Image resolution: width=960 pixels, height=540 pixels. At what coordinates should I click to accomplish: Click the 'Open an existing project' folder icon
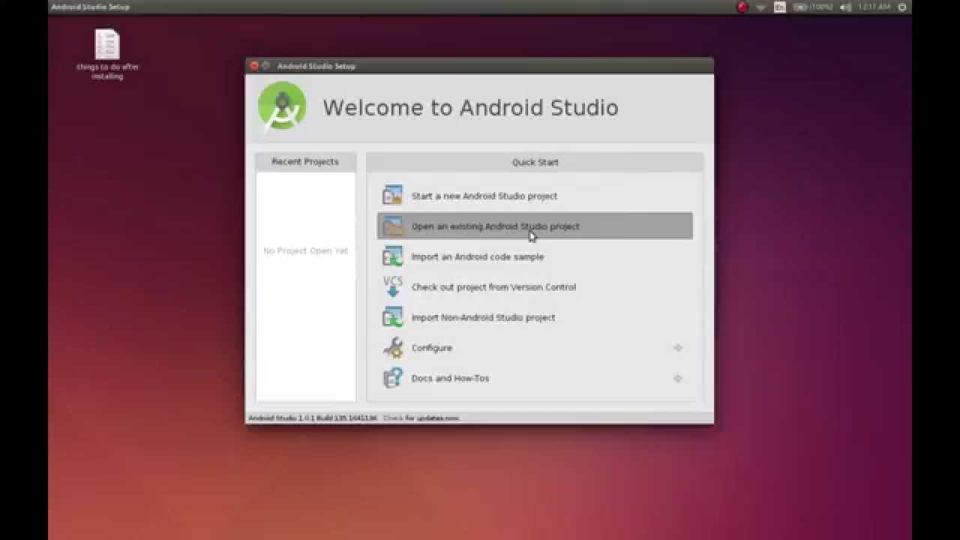(x=392, y=226)
